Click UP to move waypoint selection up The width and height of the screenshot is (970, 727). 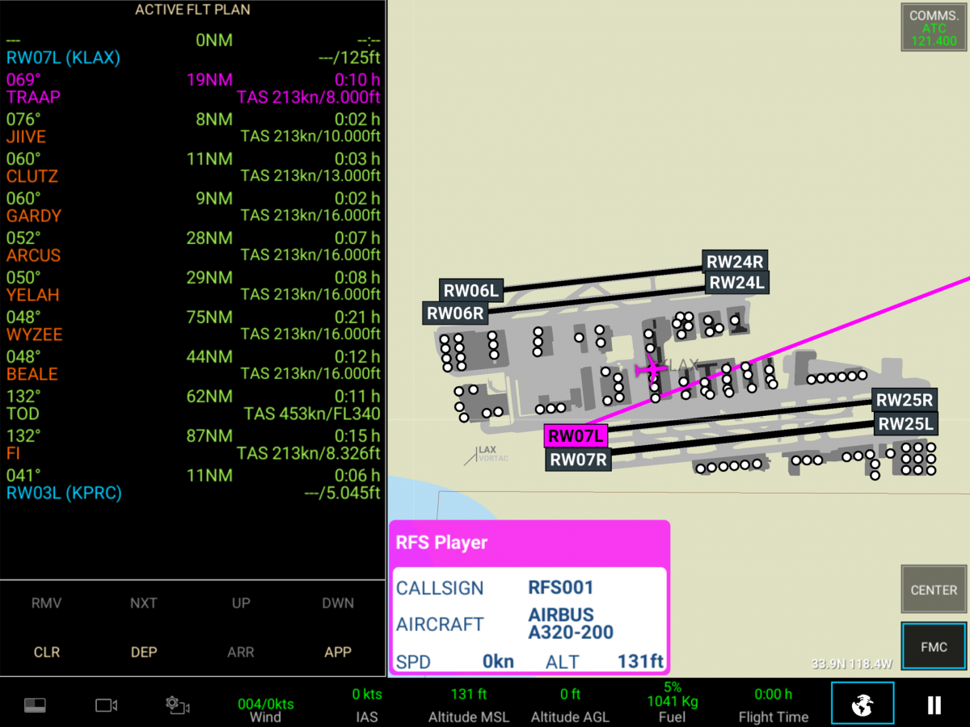click(x=241, y=603)
